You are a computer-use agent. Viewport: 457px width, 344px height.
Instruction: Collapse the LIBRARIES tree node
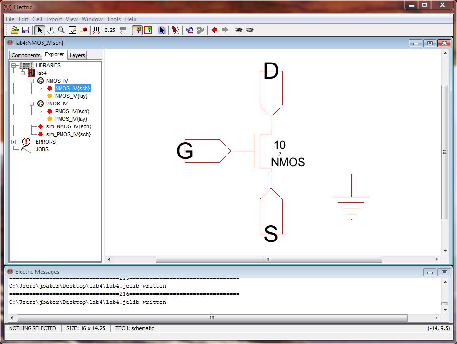[14, 65]
